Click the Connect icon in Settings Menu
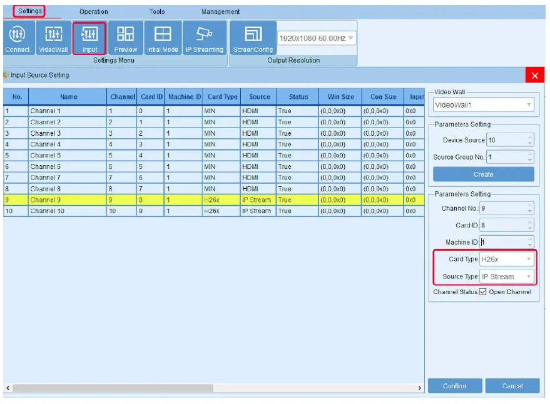The image size is (550, 404). point(18,38)
